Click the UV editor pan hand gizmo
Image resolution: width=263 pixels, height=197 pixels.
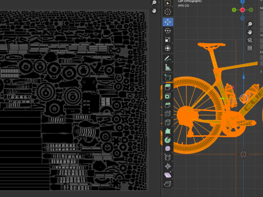coord(154,11)
